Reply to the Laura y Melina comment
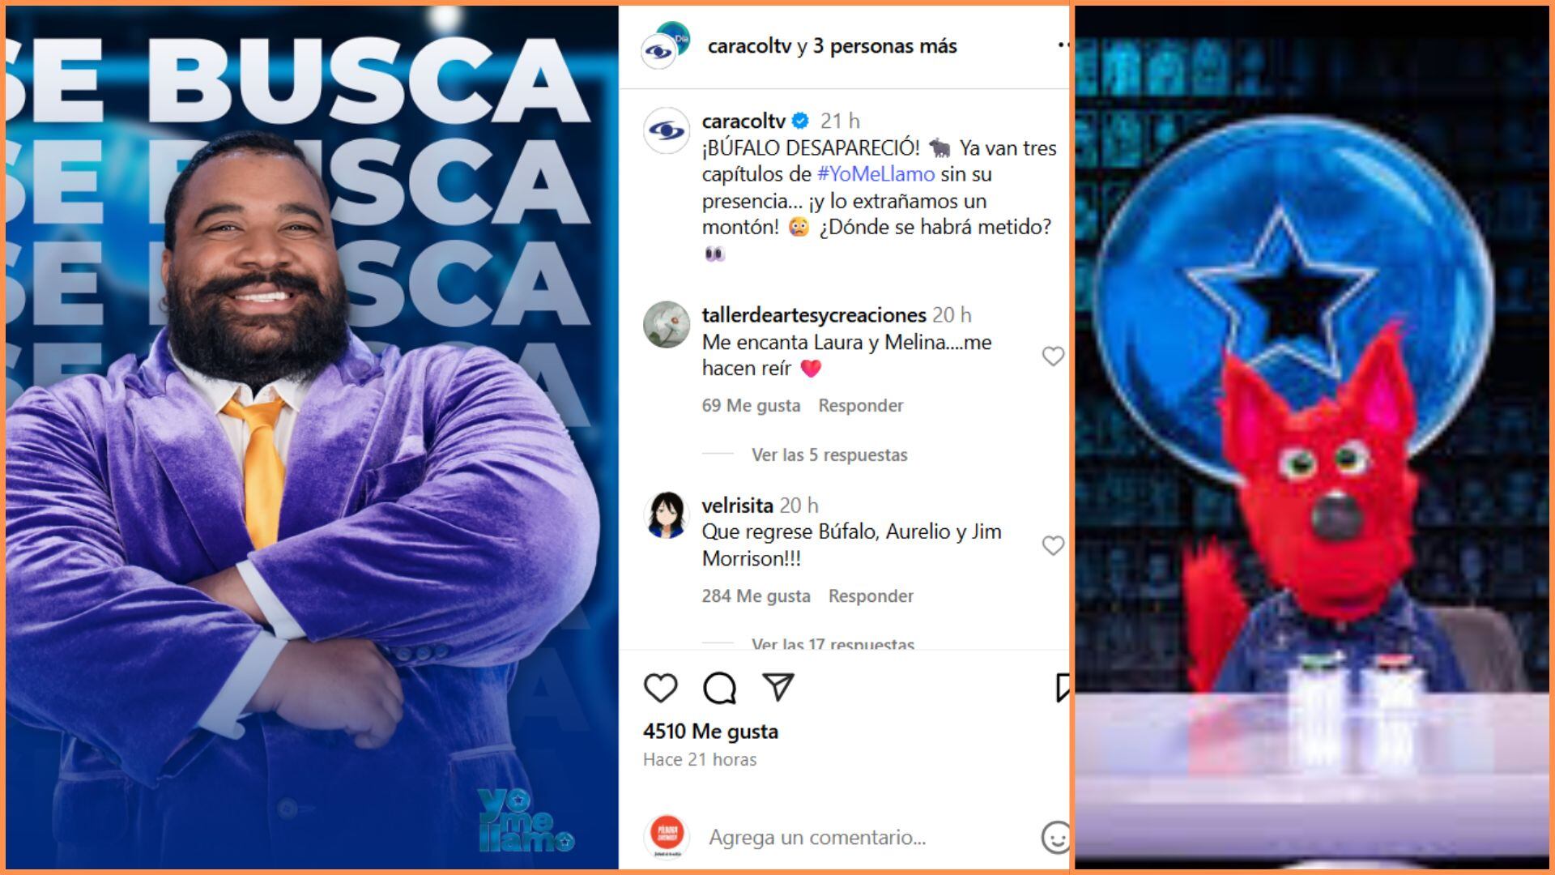This screenshot has width=1555, height=875. (860, 405)
